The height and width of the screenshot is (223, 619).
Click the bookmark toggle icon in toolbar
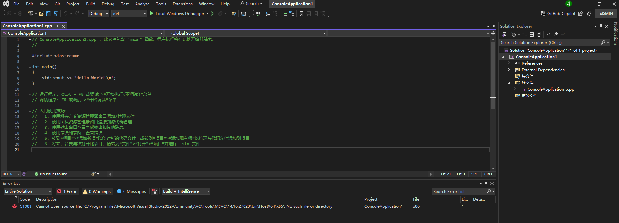click(302, 14)
